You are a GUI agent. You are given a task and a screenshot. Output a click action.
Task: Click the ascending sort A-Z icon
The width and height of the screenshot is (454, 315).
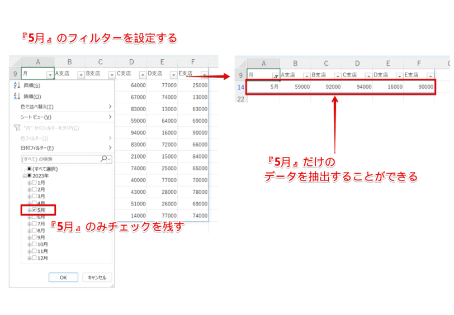17,85
